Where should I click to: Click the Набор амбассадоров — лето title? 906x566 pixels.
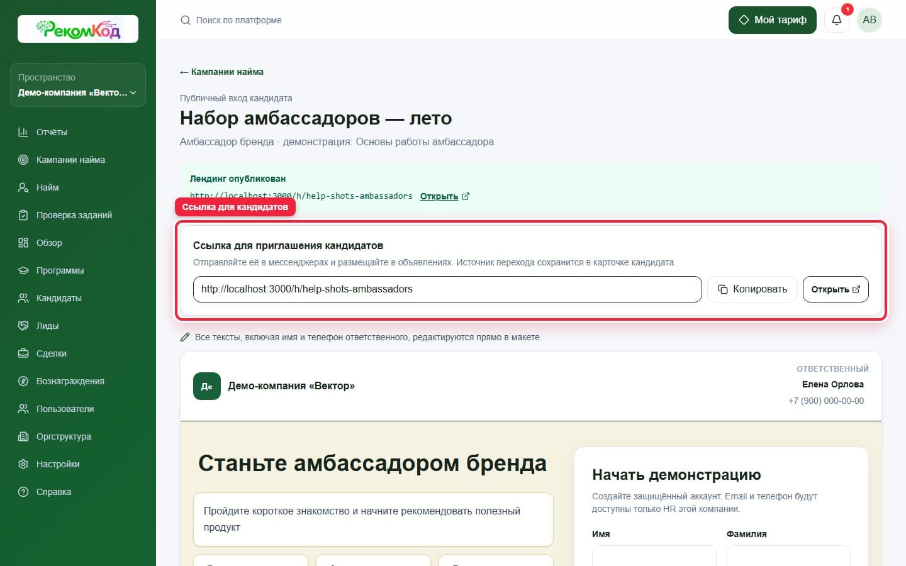click(x=316, y=118)
